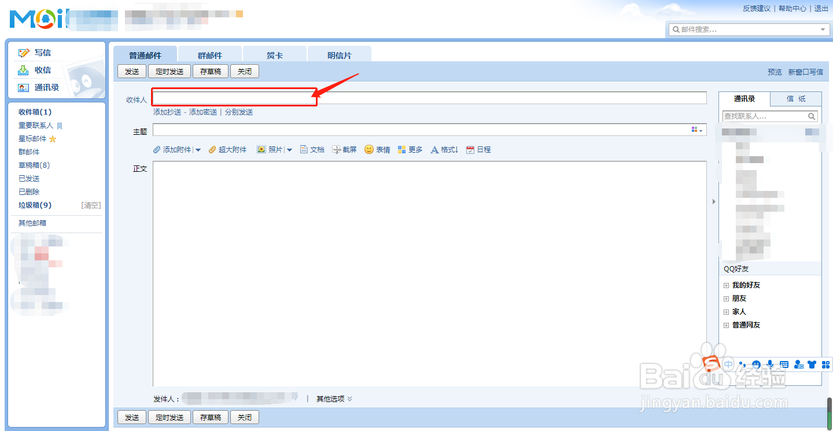This screenshot has width=833, height=431.
Task: Open 添加抄送 to add CC recipients
Action: [167, 112]
